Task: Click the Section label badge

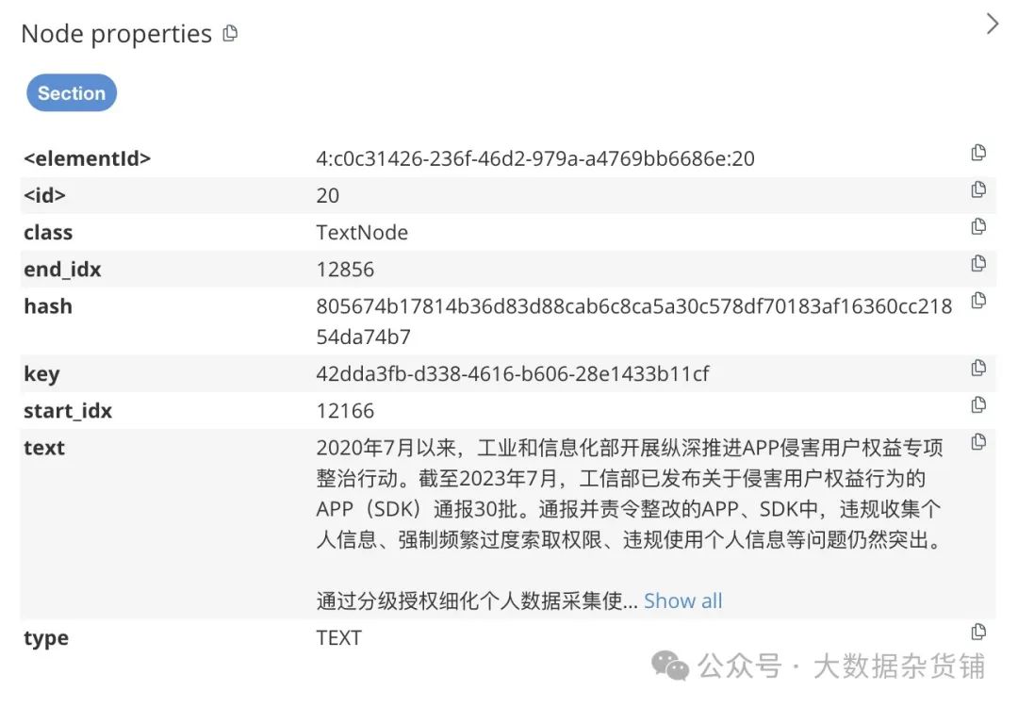Action: click(72, 92)
